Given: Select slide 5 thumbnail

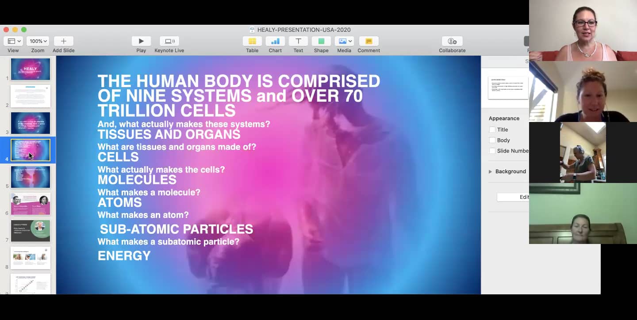Looking at the screenshot, I should coord(31,177).
